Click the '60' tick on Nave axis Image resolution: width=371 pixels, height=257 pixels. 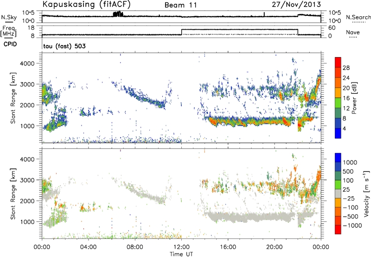pyautogui.click(x=332, y=28)
